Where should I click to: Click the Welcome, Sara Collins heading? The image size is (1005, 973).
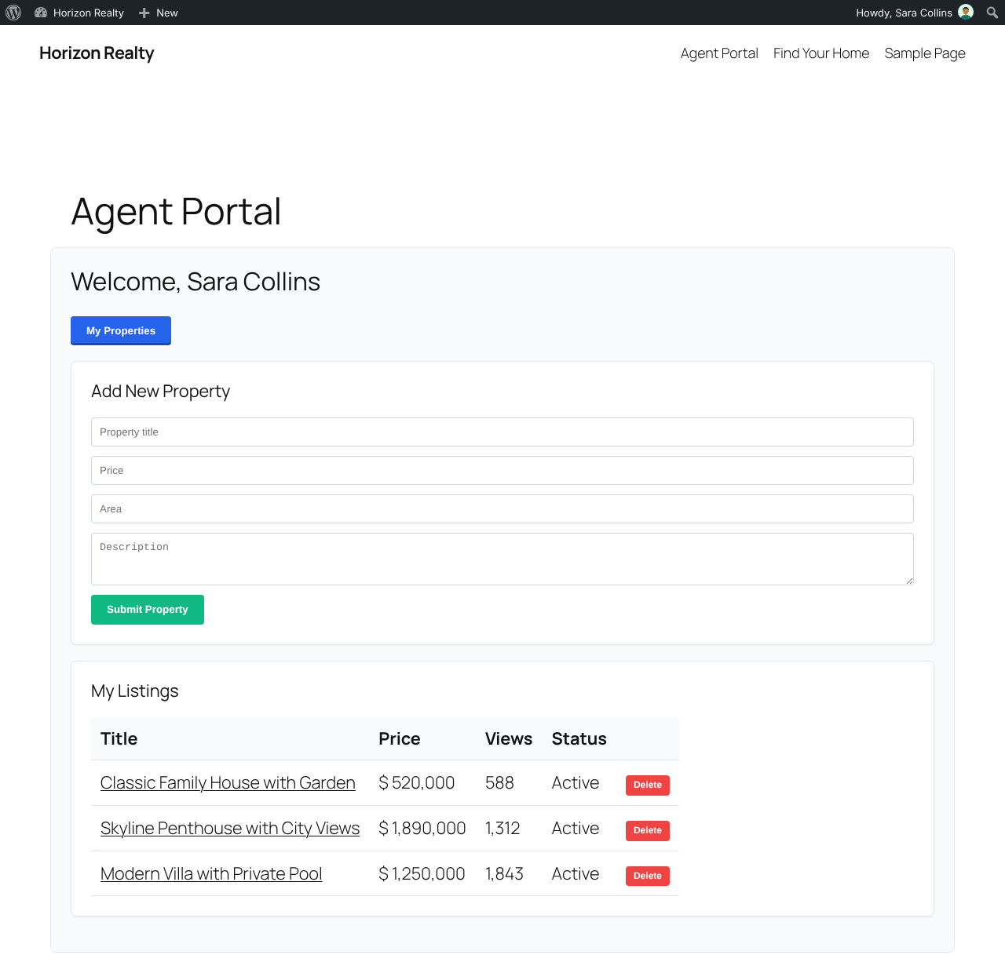click(196, 282)
